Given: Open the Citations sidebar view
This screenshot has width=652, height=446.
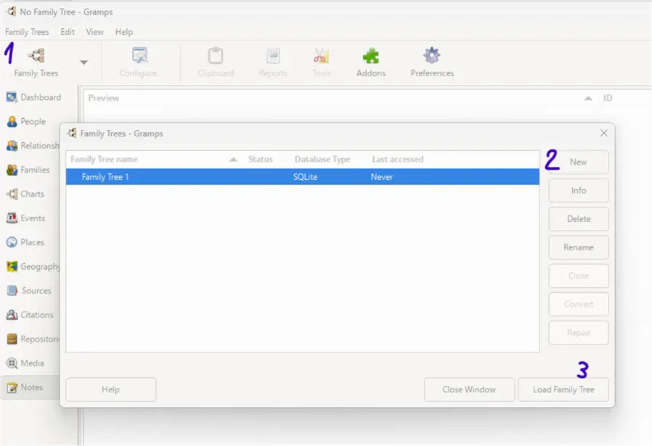Looking at the screenshot, I should point(30,315).
